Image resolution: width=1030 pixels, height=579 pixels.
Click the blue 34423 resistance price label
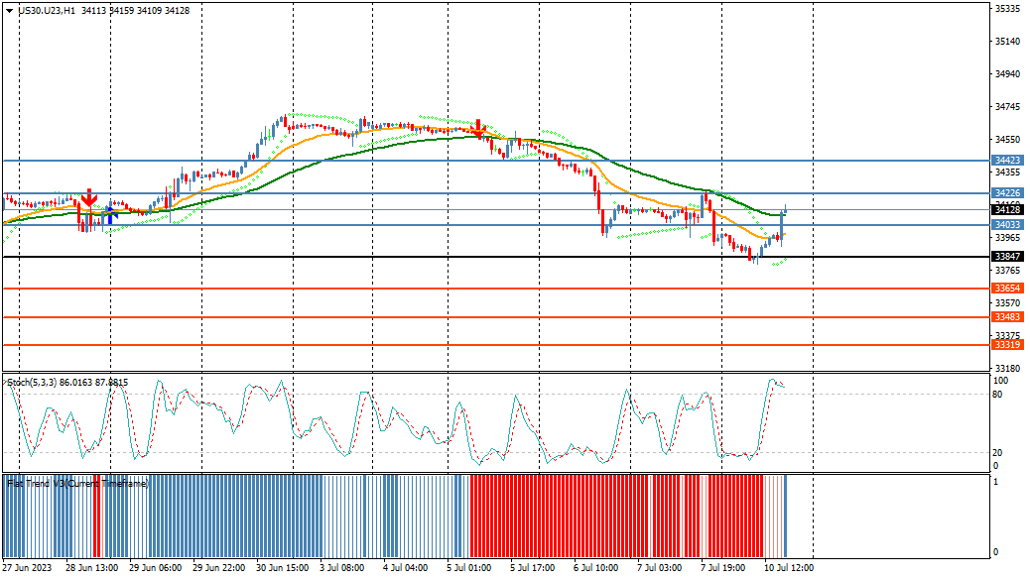coord(1007,161)
